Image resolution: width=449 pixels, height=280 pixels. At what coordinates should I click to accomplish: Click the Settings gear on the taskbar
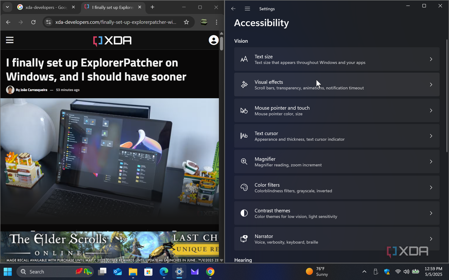(179, 272)
